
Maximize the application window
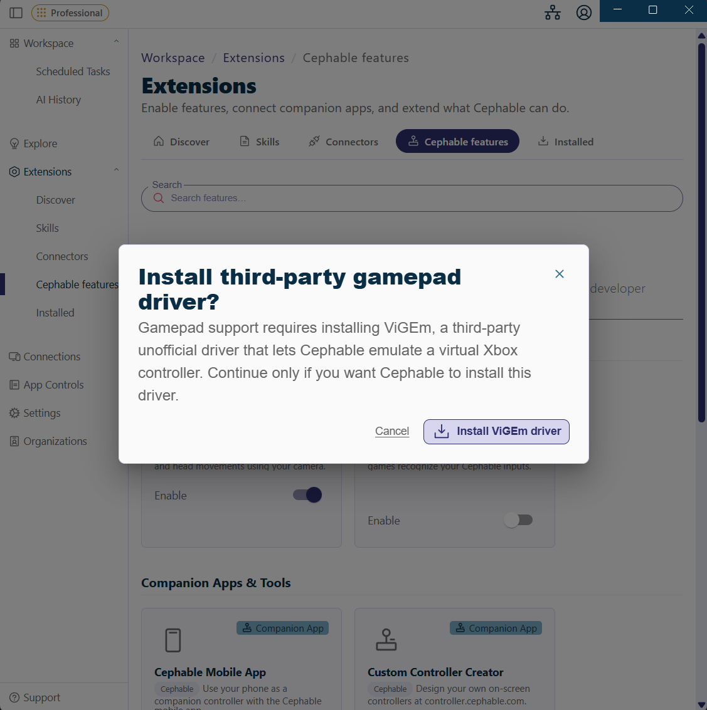click(x=652, y=10)
